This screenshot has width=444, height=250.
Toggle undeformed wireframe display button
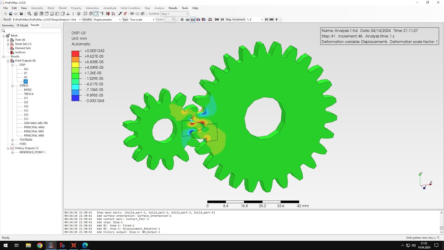pos(187,19)
